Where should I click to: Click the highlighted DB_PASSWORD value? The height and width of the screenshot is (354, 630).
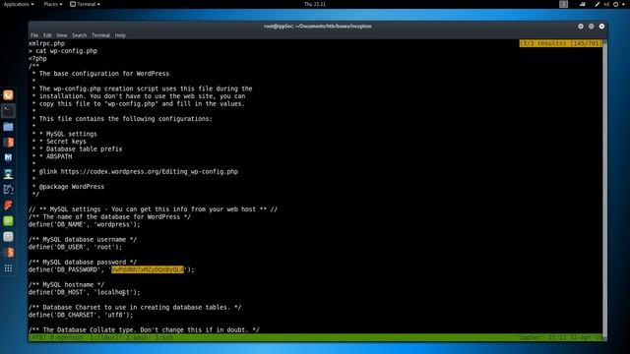pos(148,269)
